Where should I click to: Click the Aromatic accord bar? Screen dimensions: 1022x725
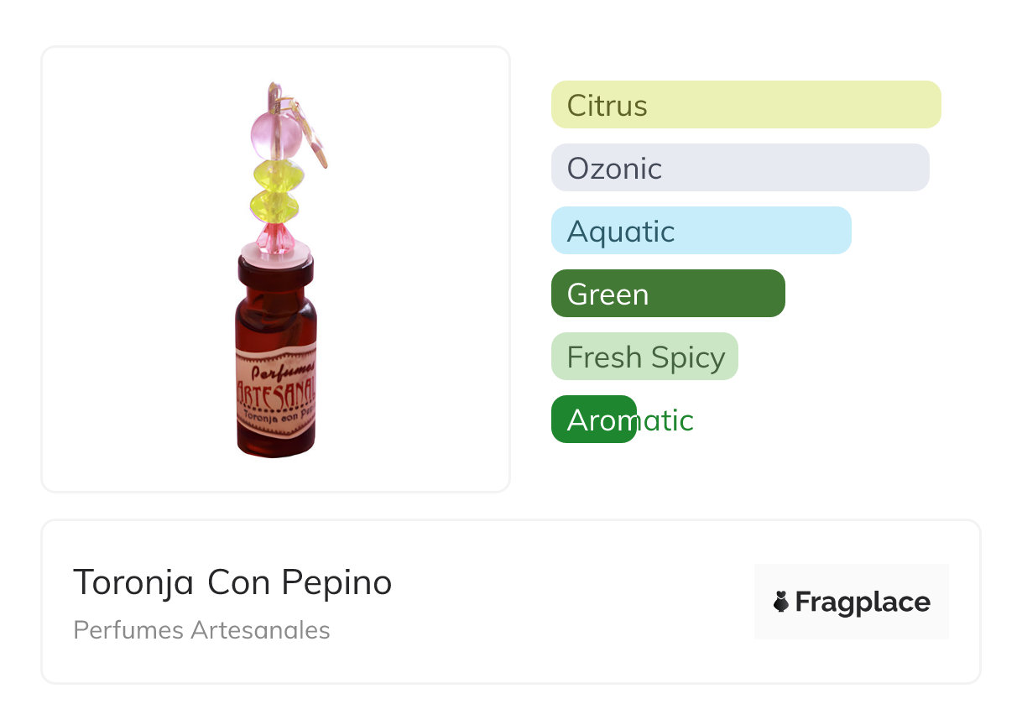click(594, 420)
